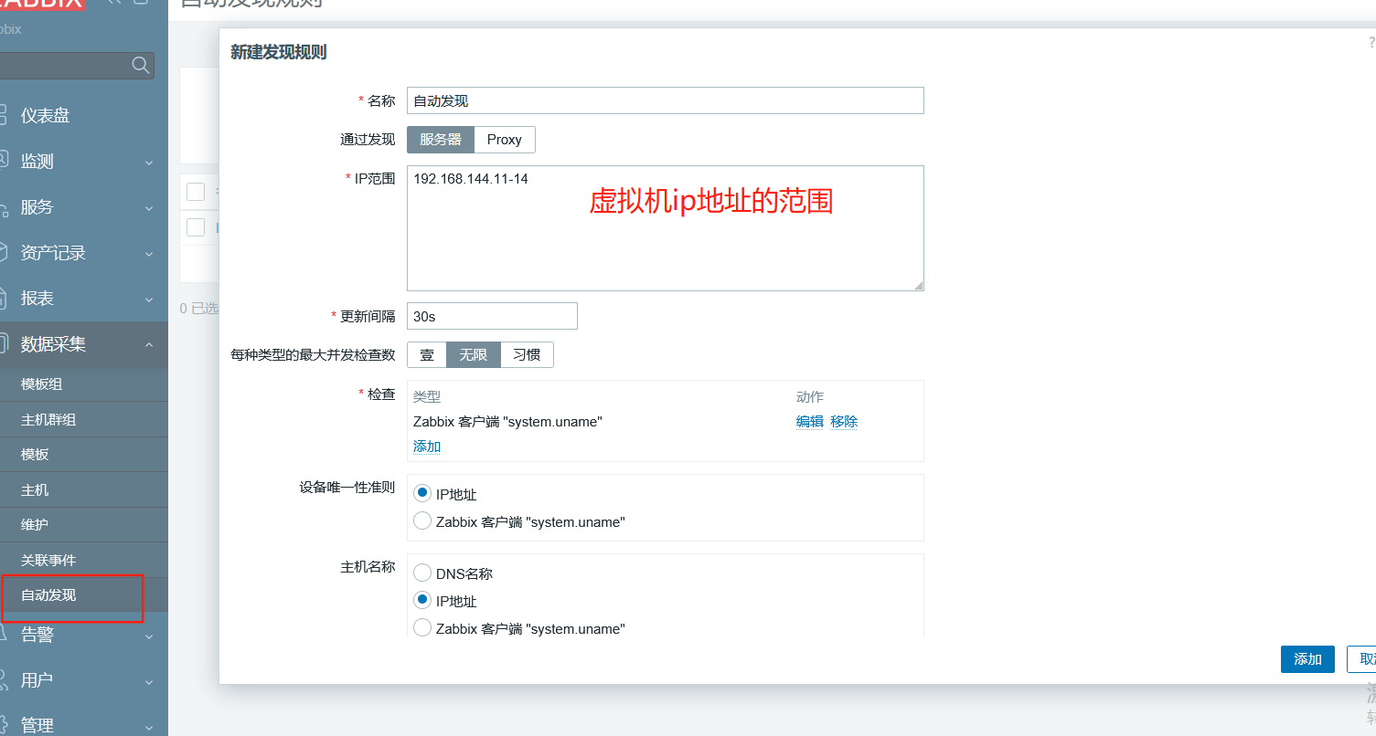1376x736 pixels.
Task: Expand the 资产记录 chevron arrow
Action: (149, 254)
